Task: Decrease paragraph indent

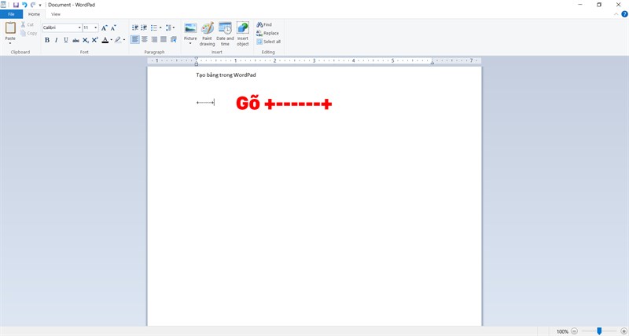Action: 135,27
